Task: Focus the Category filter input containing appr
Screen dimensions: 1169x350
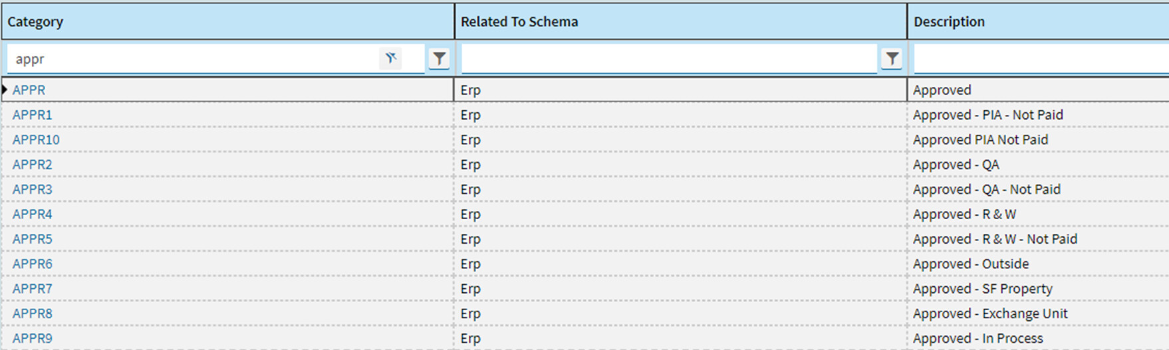Action: [x=193, y=58]
